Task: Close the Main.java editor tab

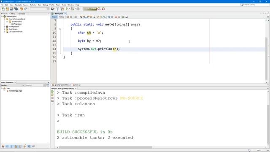Action: (65, 14)
